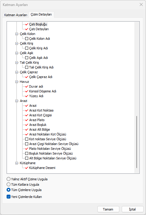Collapse the Arazi group
The image size is (146, 215).
click(x=16, y=101)
